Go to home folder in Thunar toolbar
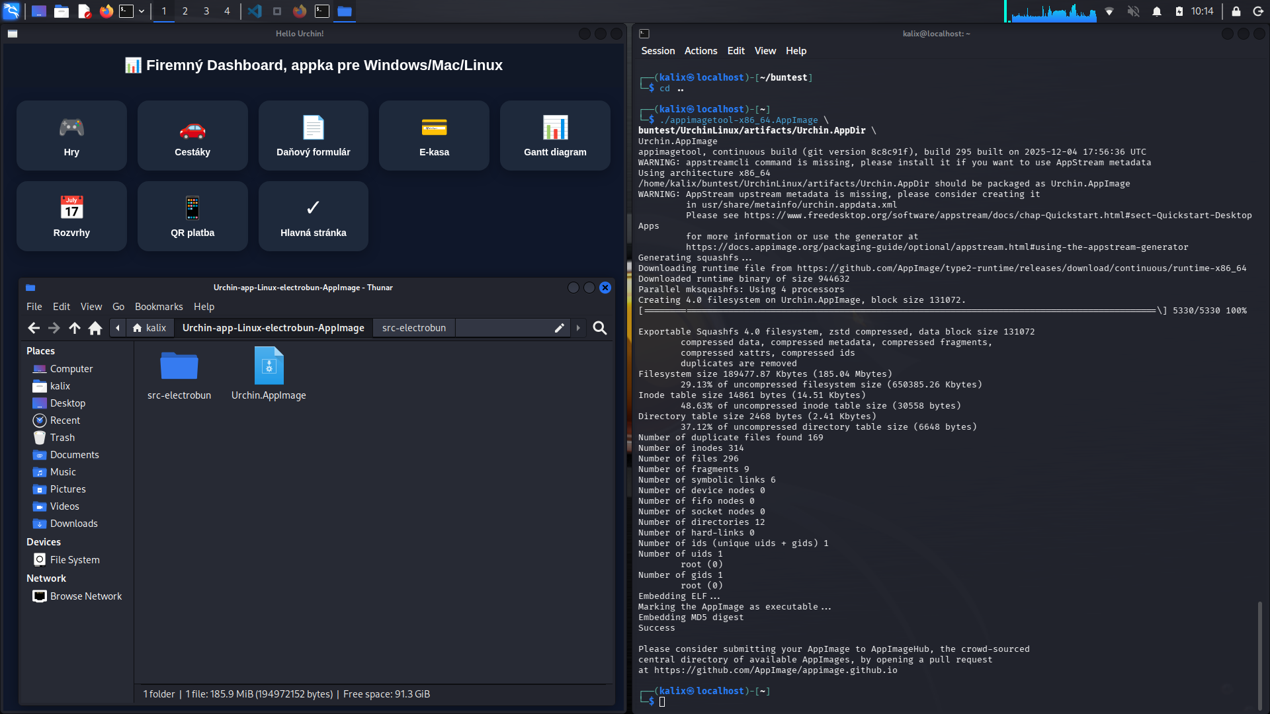Image resolution: width=1270 pixels, height=714 pixels. pyautogui.click(x=95, y=328)
